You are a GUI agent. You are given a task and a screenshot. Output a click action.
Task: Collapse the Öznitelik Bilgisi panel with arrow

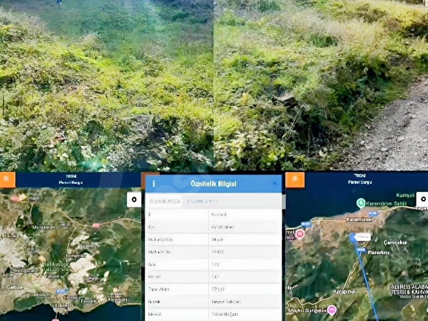pyautogui.click(x=274, y=184)
